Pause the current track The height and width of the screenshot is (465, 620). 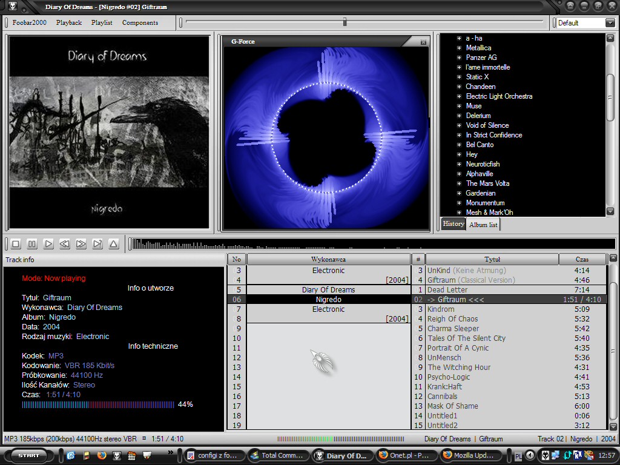click(32, 244)
